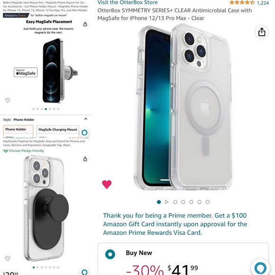The height and width of the screenshot is (275, 275).
Task: Favorite the PopSockets PopGrip heart
Action: (x=8, y=258)
